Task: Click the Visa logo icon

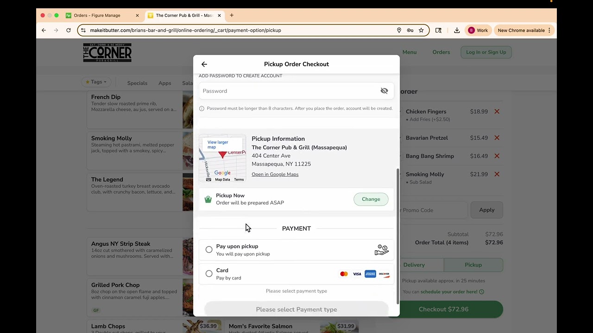Action: coord(357,274)
